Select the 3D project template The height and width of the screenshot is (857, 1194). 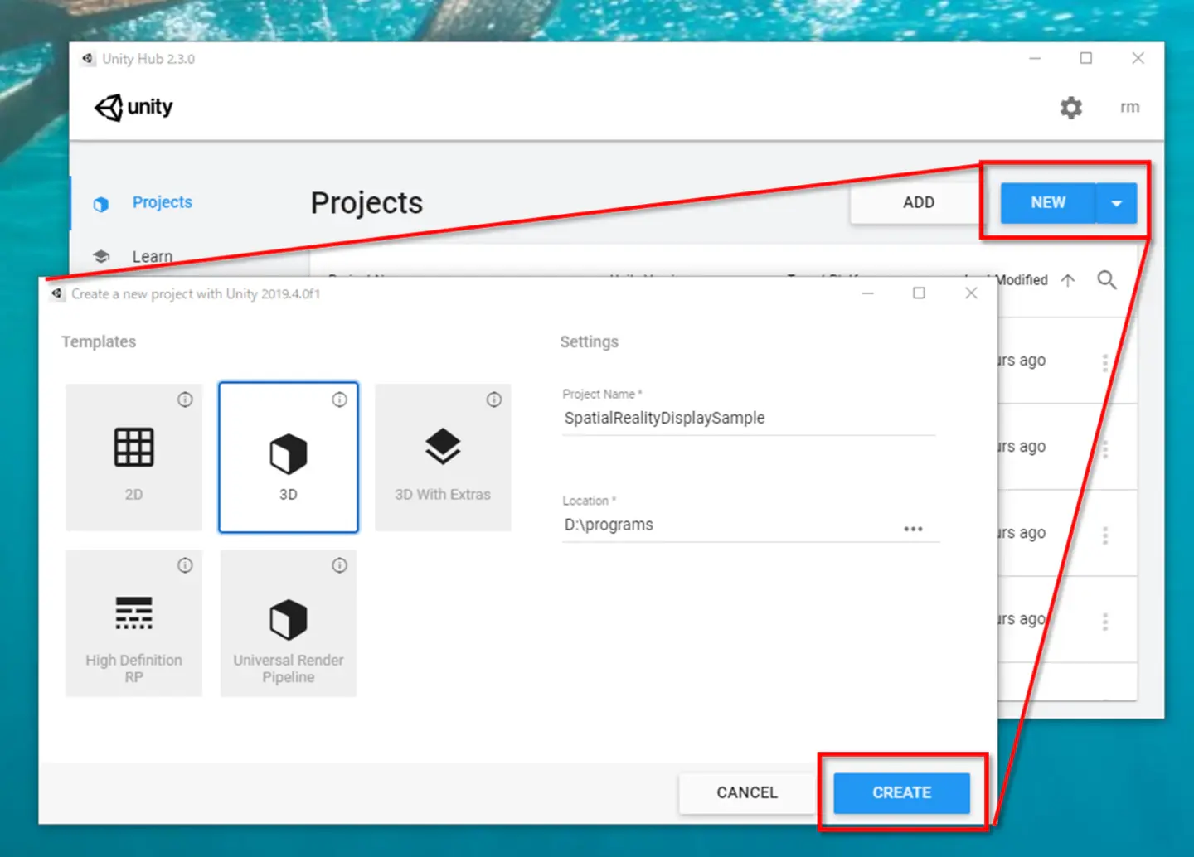tap(288, 456)
